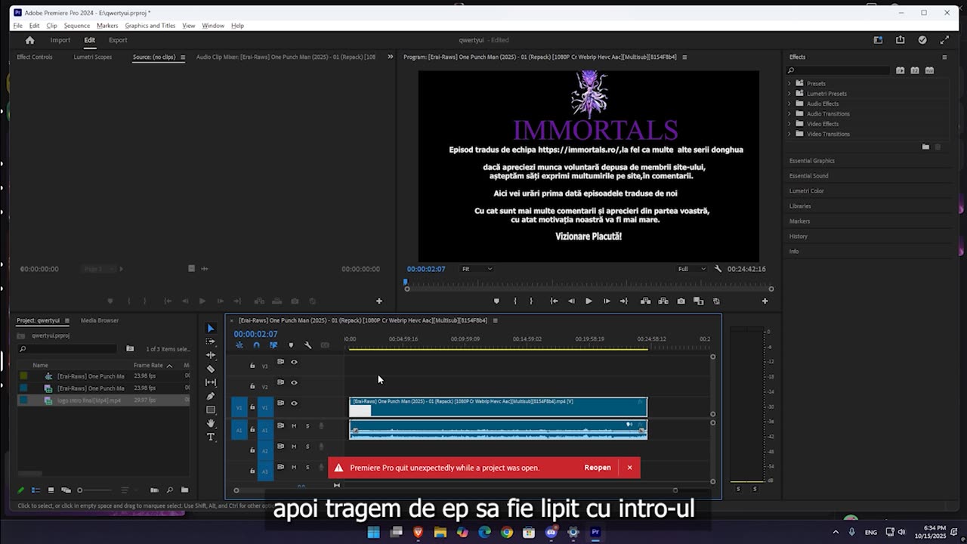The width and height of the screenshot is (967, 544).
Task: Click Reopen in the crash notification
Action: 598,468
